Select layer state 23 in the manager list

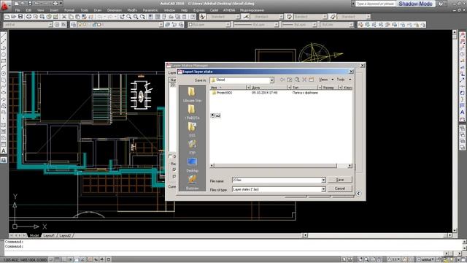click(172, 85)
